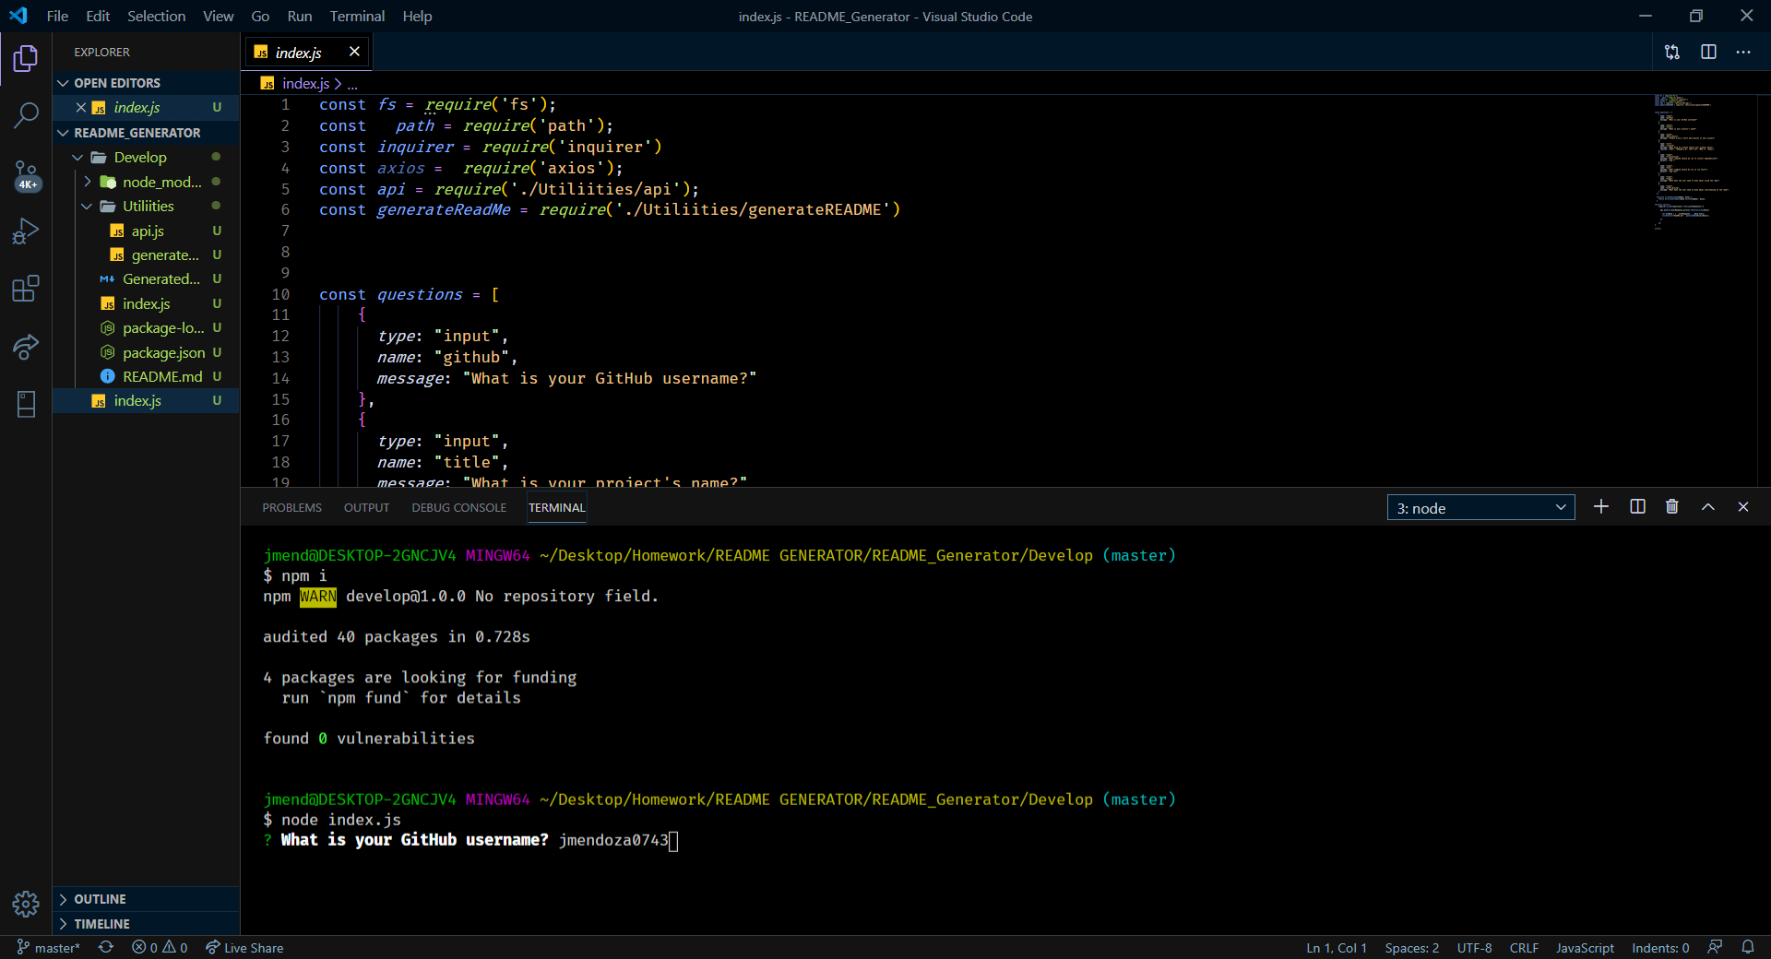Click the feedback icon in status bar
Viewport: 1771px width, 959px height.
click(1715, 947)
